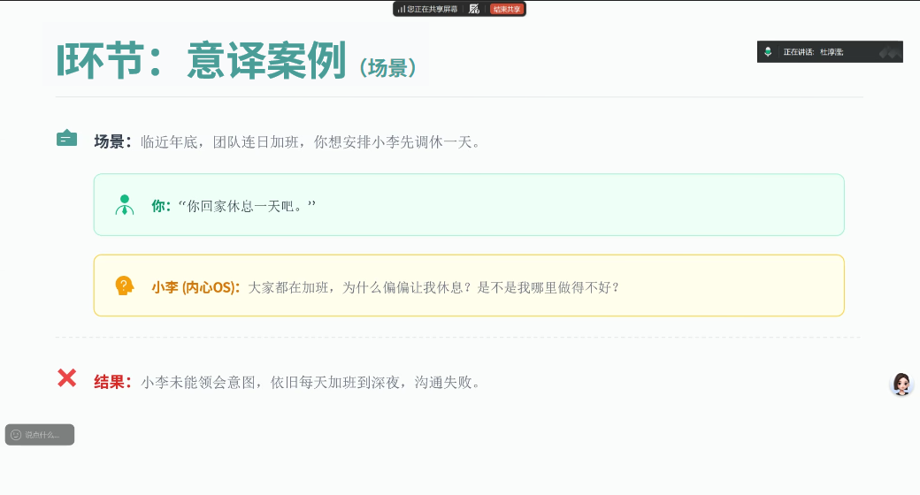The width and height of the screenshot is (920, 495).
Task: Click the 正在讲话 label in speaker panel
Action: (798, 52)
